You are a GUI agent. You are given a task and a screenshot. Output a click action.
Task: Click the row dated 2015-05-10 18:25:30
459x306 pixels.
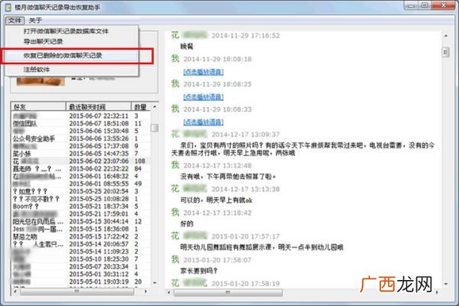point(81,259)
